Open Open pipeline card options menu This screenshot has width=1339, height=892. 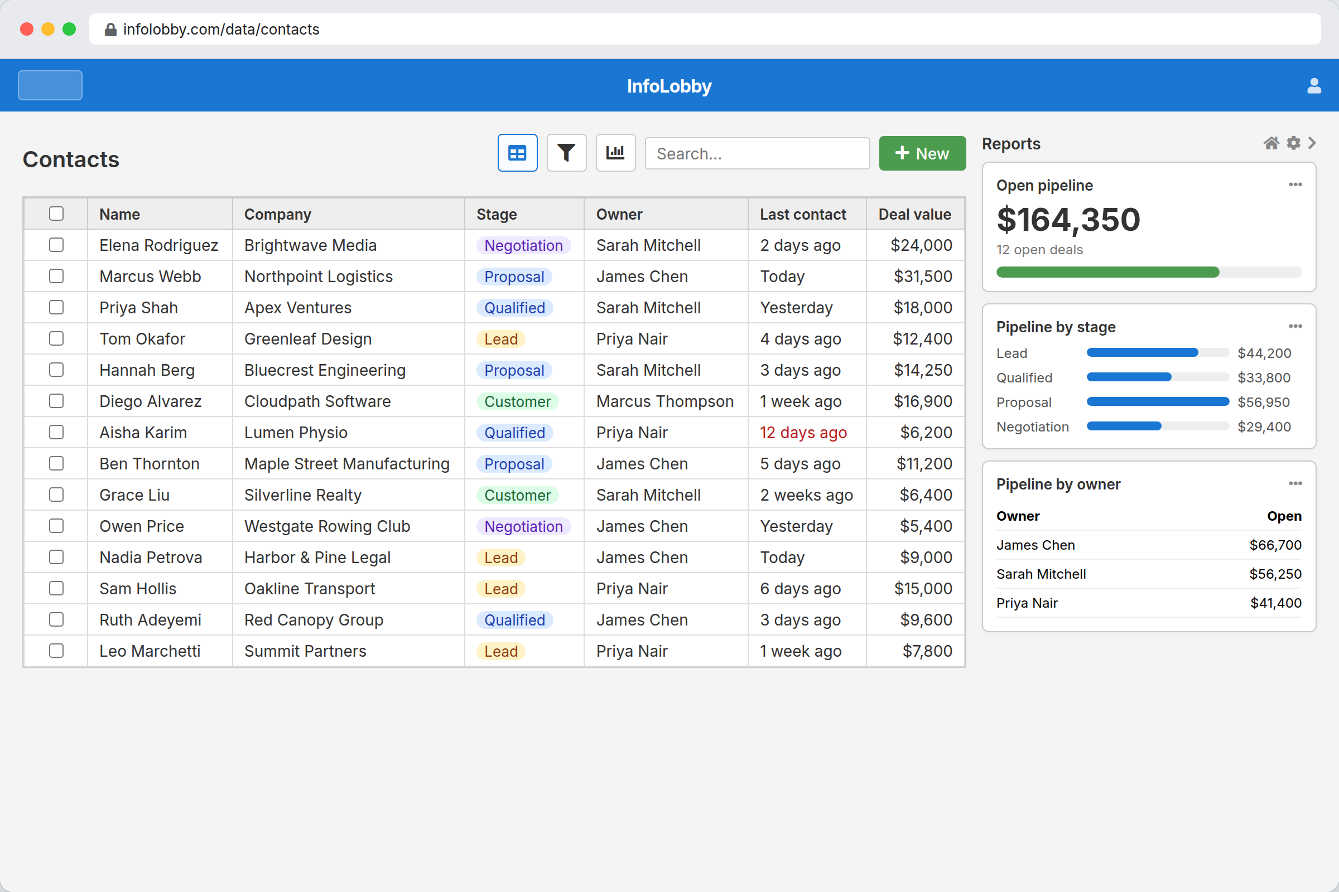click(1295, 185)
